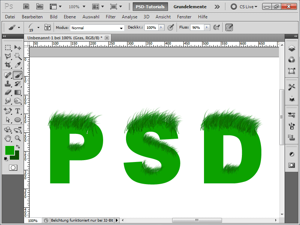Image resolution: width=300 pixels, height=225 pixels.
Task: Select the Move tool
Action: tap(18, 48)
